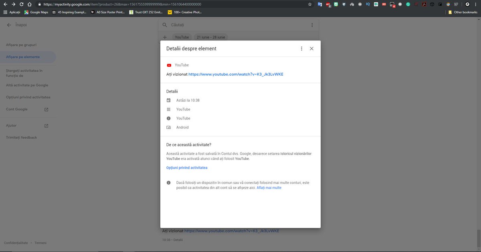This screenshot has height=252, width=481.
Task: Click the YouTube filter chip
Action: pyautogui.click(x=182, y=37)
